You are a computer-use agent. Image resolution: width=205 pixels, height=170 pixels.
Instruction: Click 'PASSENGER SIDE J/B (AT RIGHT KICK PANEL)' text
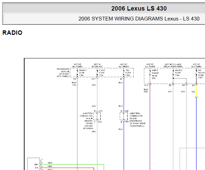click(63, 73)
